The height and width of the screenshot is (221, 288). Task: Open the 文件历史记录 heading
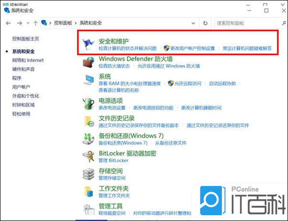116,118
